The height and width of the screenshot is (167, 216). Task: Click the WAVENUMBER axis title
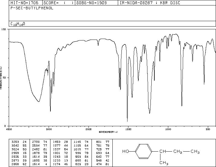point(108,132)
